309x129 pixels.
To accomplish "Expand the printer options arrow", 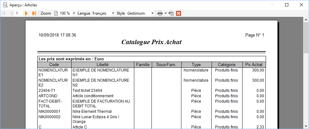I will (x=165, y=13).
